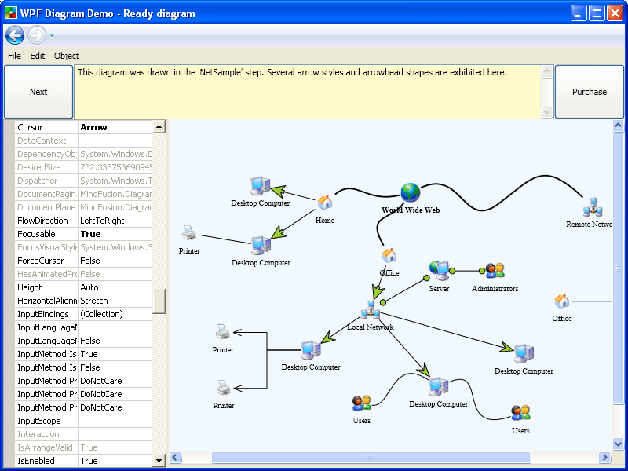The image size is (628, 471).
Task: Open the File menu
Action: pyautogui.click(x=14, y=56)
